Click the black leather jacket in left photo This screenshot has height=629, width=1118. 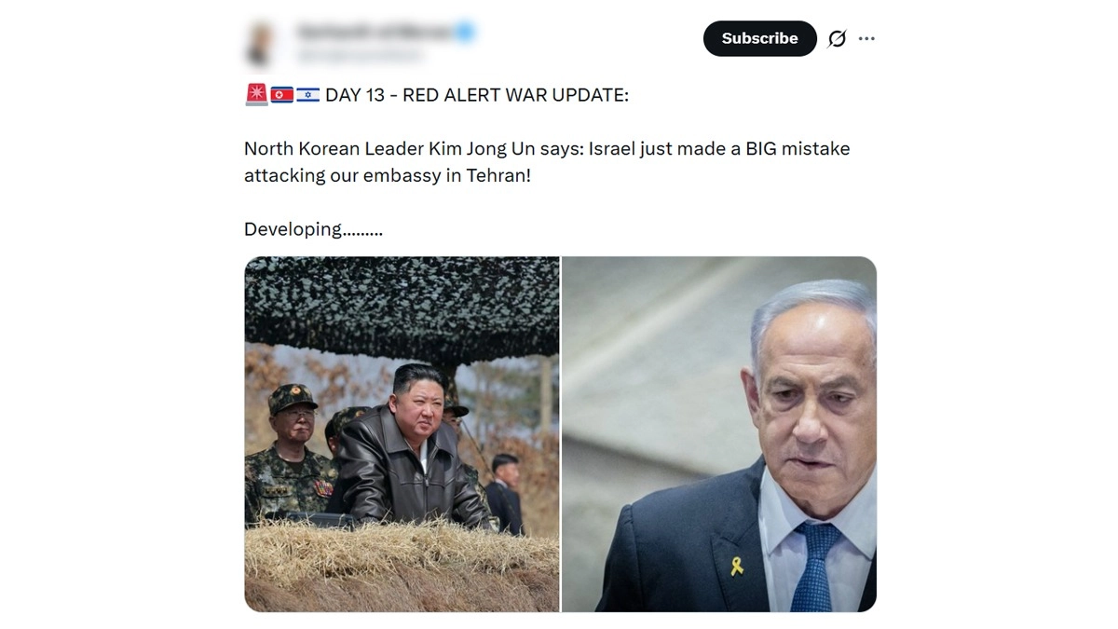point(408,472)
